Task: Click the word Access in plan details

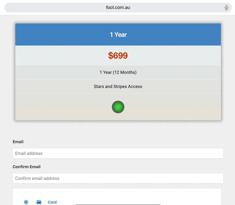Action: pyautogui.click(x=135, y=87)
